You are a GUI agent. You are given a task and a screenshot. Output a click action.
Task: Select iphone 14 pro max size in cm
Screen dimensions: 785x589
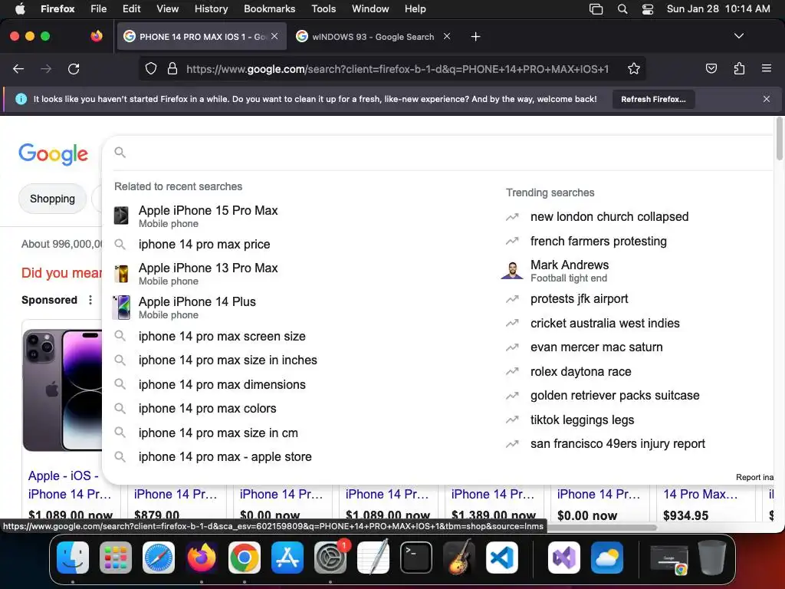[218, 433]
